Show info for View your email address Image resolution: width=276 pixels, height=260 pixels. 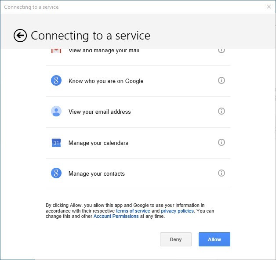point(222,112)
